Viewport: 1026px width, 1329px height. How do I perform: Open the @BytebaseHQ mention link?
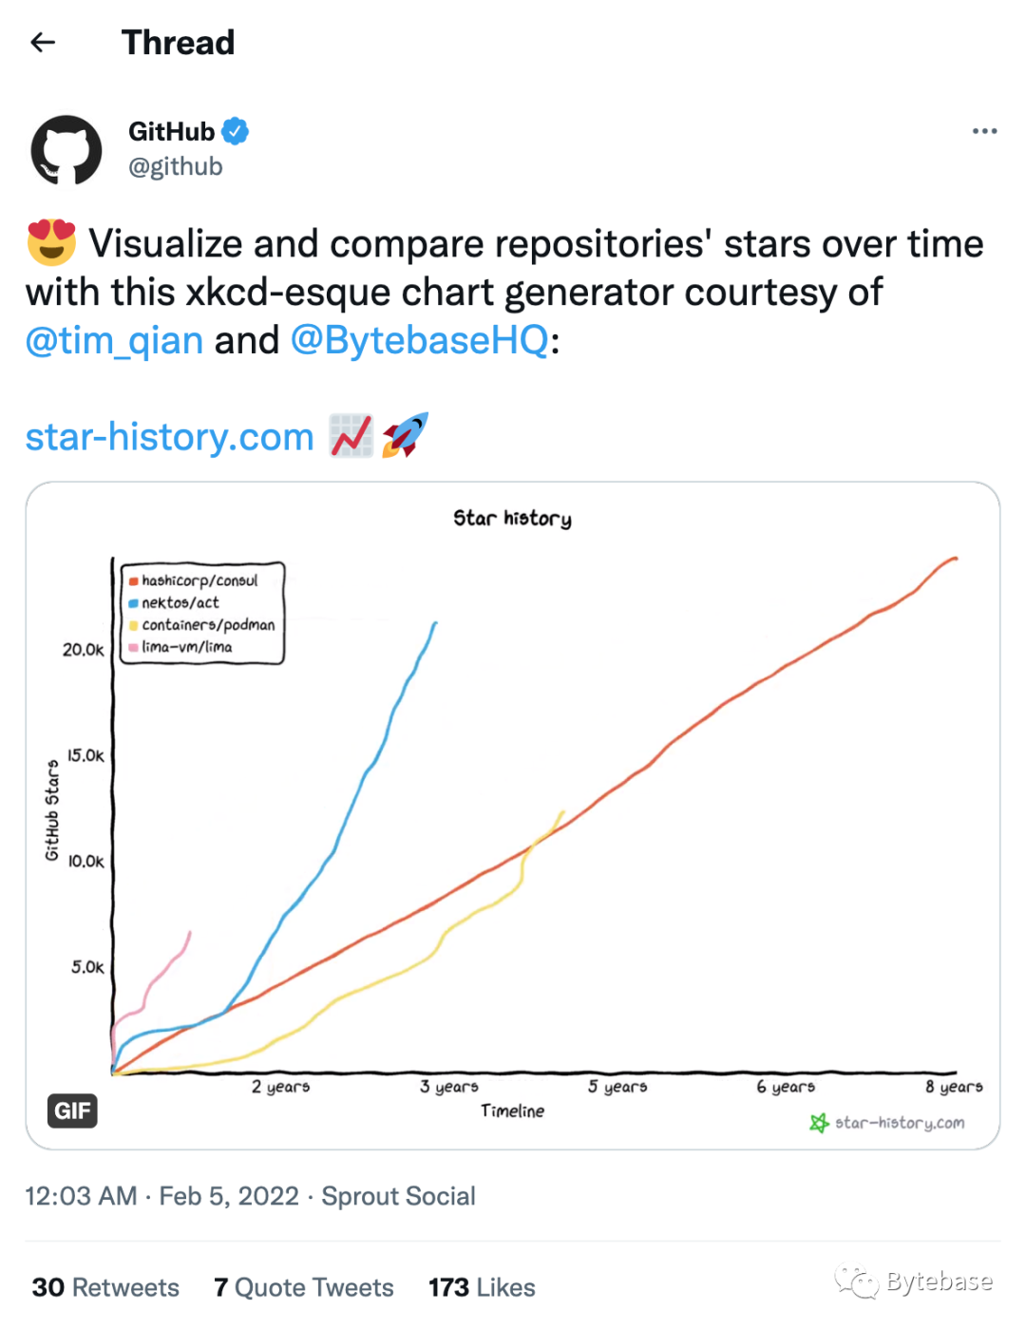tap(419, 340)
